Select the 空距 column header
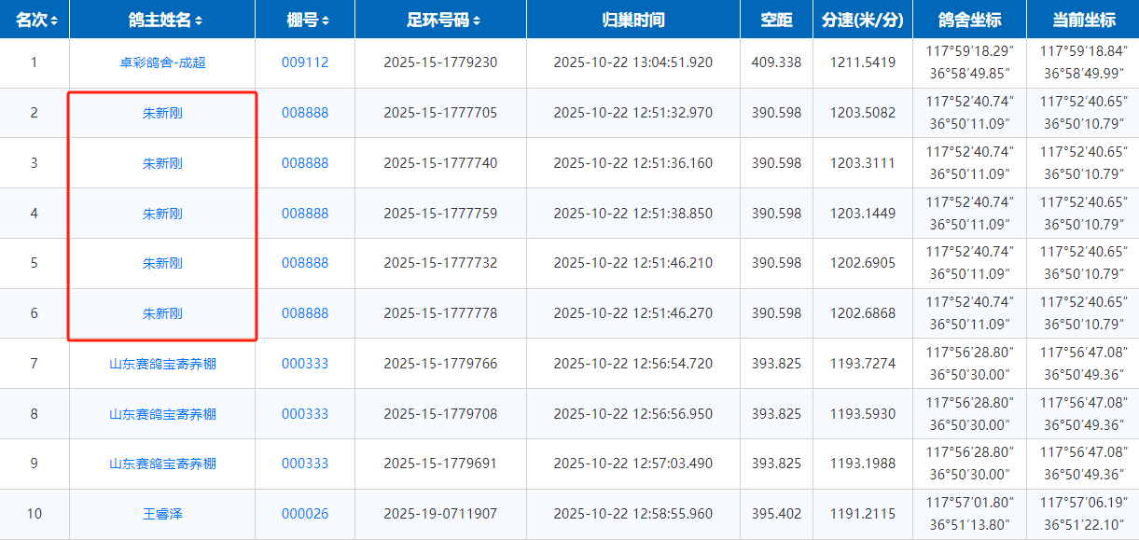1139x540 pixels. [x=776, y=20]
